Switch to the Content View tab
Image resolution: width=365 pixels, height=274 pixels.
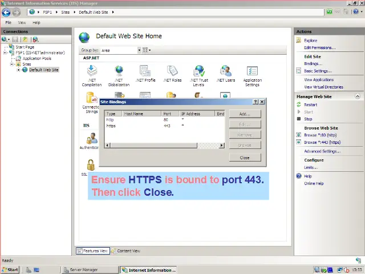(125, 251)
